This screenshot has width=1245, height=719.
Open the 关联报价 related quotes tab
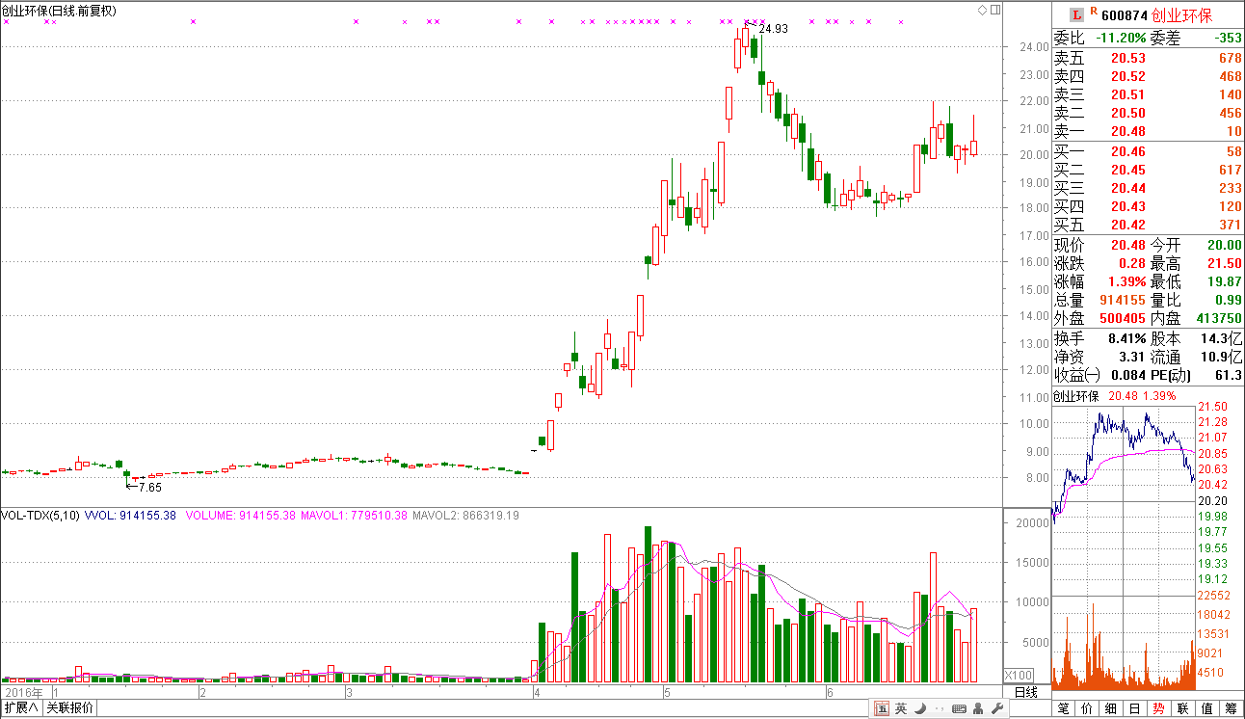tap(70, 708)
